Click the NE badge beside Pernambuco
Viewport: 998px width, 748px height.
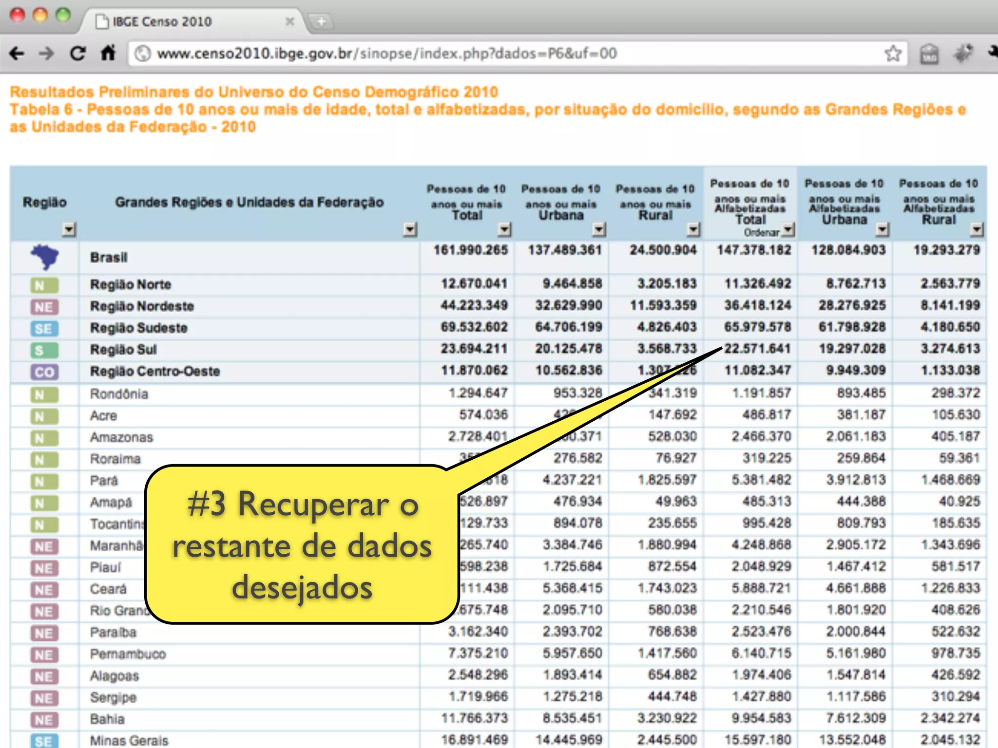coord(44,655)
